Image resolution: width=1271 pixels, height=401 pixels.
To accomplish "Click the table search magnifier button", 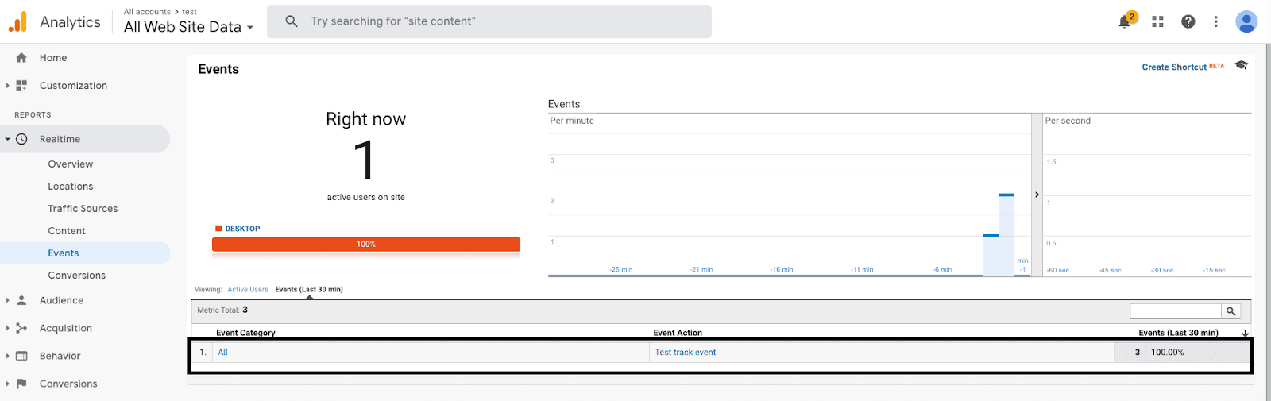I will coord(1230,311).
